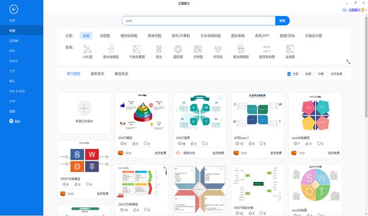Image resolution: width=368 pixels, height=216 pixels.
Task: Expand the account dropdown arrow at top right
Action: [366, 10]
